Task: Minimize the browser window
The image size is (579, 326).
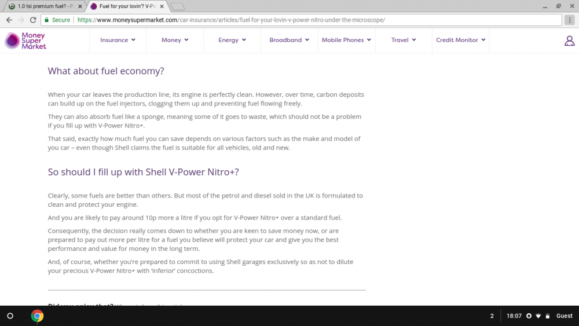Action: click(545, 6)
